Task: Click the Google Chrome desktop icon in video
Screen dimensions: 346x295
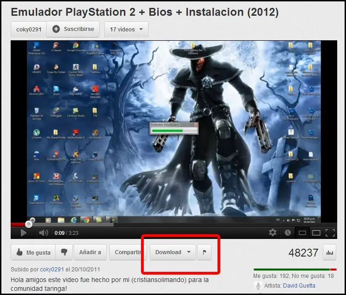Action: tap(76, 47)
